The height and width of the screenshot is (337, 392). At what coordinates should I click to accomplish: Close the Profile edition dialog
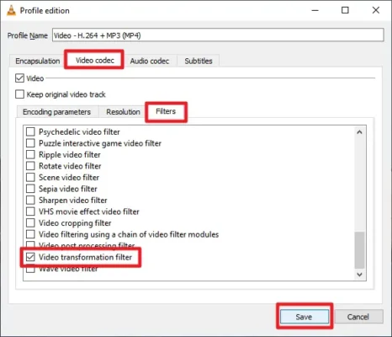click(376, 10)
